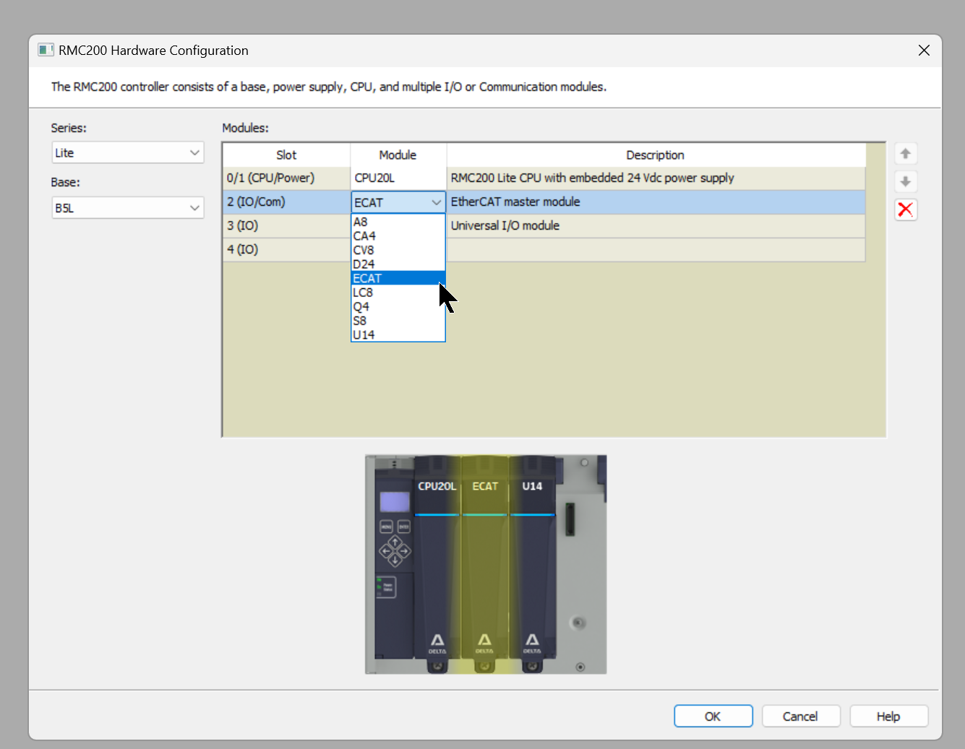The image size is (965, 749).
Task: Click the Module column header
Action: [398, 155]
